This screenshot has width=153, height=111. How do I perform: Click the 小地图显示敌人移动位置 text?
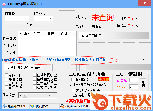[89, 85]
